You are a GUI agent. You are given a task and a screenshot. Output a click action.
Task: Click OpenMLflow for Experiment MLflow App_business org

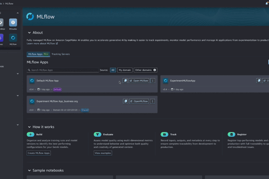[x=139, y=101]
